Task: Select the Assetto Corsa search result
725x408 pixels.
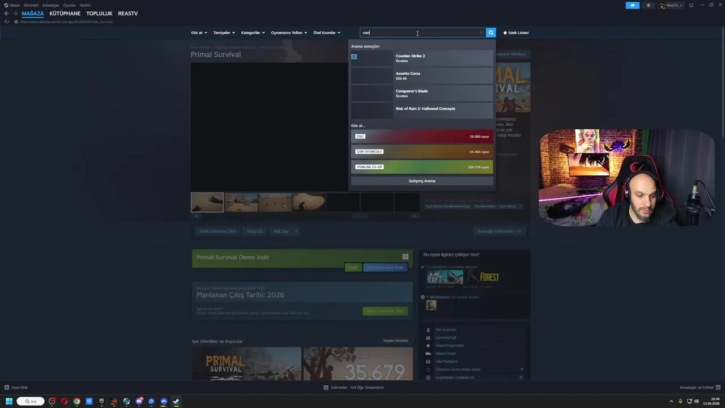Action: [x=422, y=75]
